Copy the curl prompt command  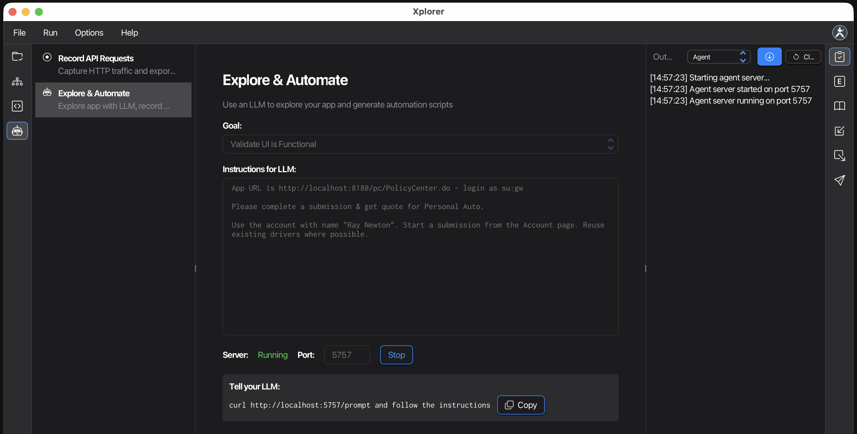click(520, 405)
